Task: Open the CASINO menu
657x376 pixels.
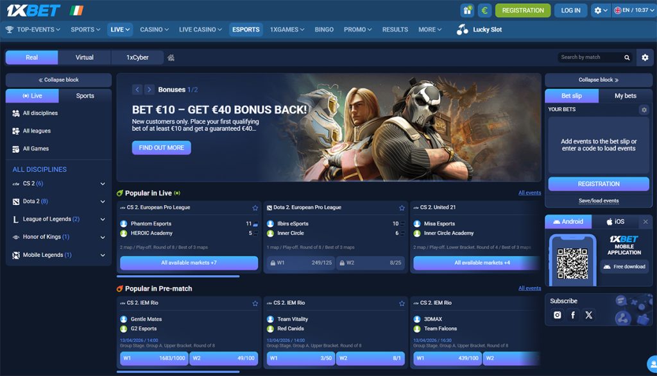Action: (154, 29)
